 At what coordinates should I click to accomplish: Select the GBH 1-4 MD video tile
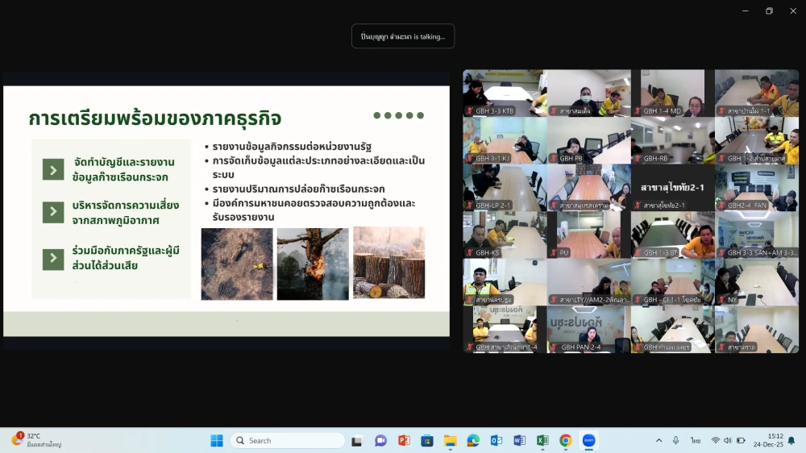pos(673,93)
